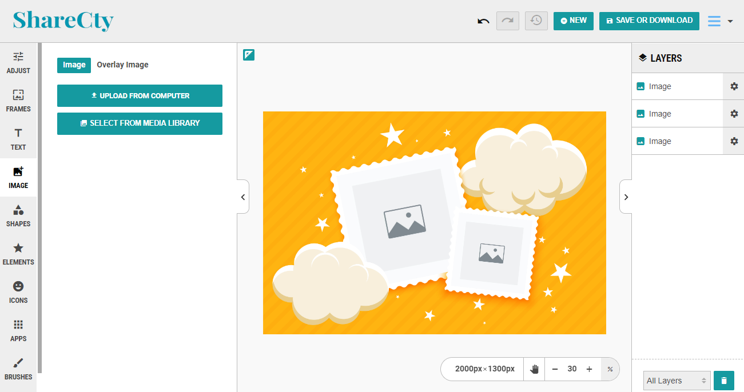This screenshot has height=392, width=744.
Task: Open the Elements library
Action: tap(18, 253)
